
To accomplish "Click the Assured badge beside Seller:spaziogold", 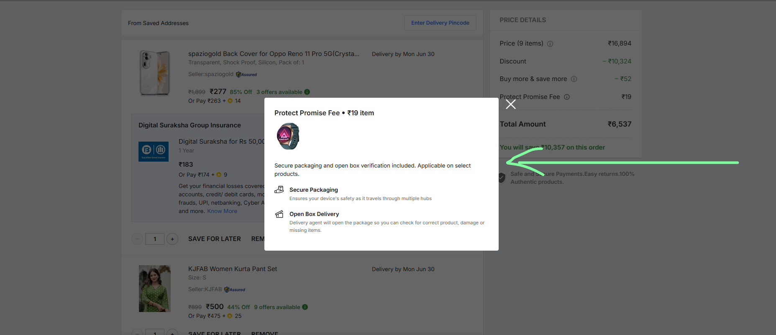I will 246,74.
